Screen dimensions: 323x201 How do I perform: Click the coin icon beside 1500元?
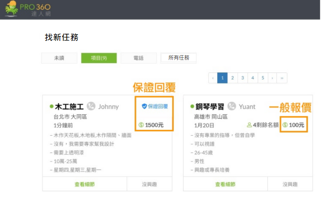(141, 125)
